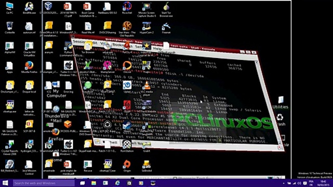Open the VLC media player shortcut
This screenshot has width=333, height=187.
pos(147,88)
